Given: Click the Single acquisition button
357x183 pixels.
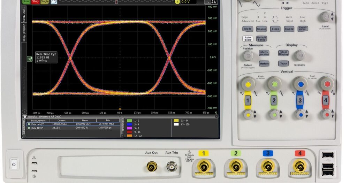Looking at the screenshot, I should coord(45,2).
